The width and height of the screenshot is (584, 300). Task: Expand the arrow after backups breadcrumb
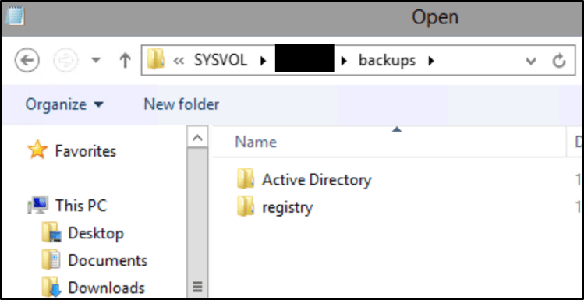click(x=431, y=60)
